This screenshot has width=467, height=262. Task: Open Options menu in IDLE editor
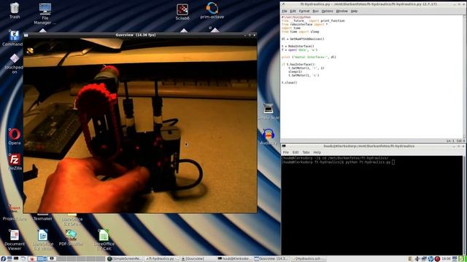pos(327,11)
